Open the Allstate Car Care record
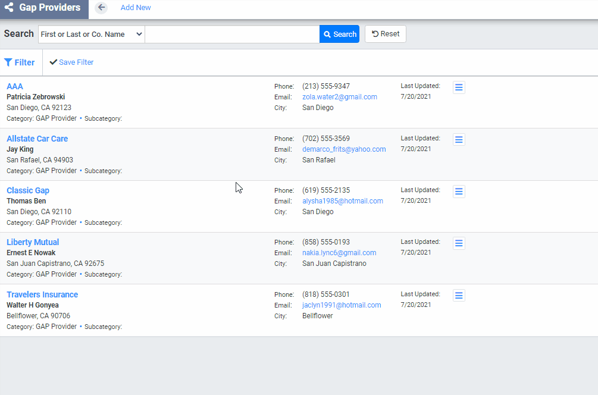 [37, 139]
